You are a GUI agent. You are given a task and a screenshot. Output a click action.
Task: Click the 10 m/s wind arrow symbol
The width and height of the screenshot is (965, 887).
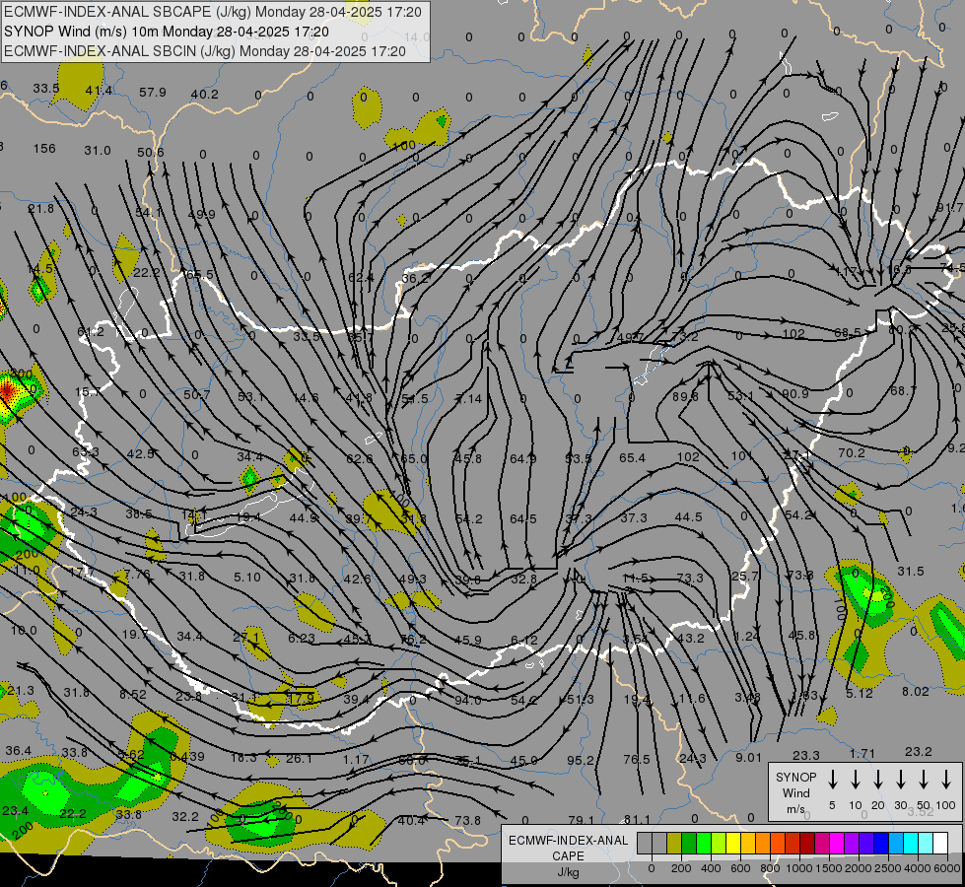[855, 780]
